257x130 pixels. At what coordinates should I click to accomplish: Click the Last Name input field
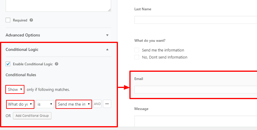196,20
